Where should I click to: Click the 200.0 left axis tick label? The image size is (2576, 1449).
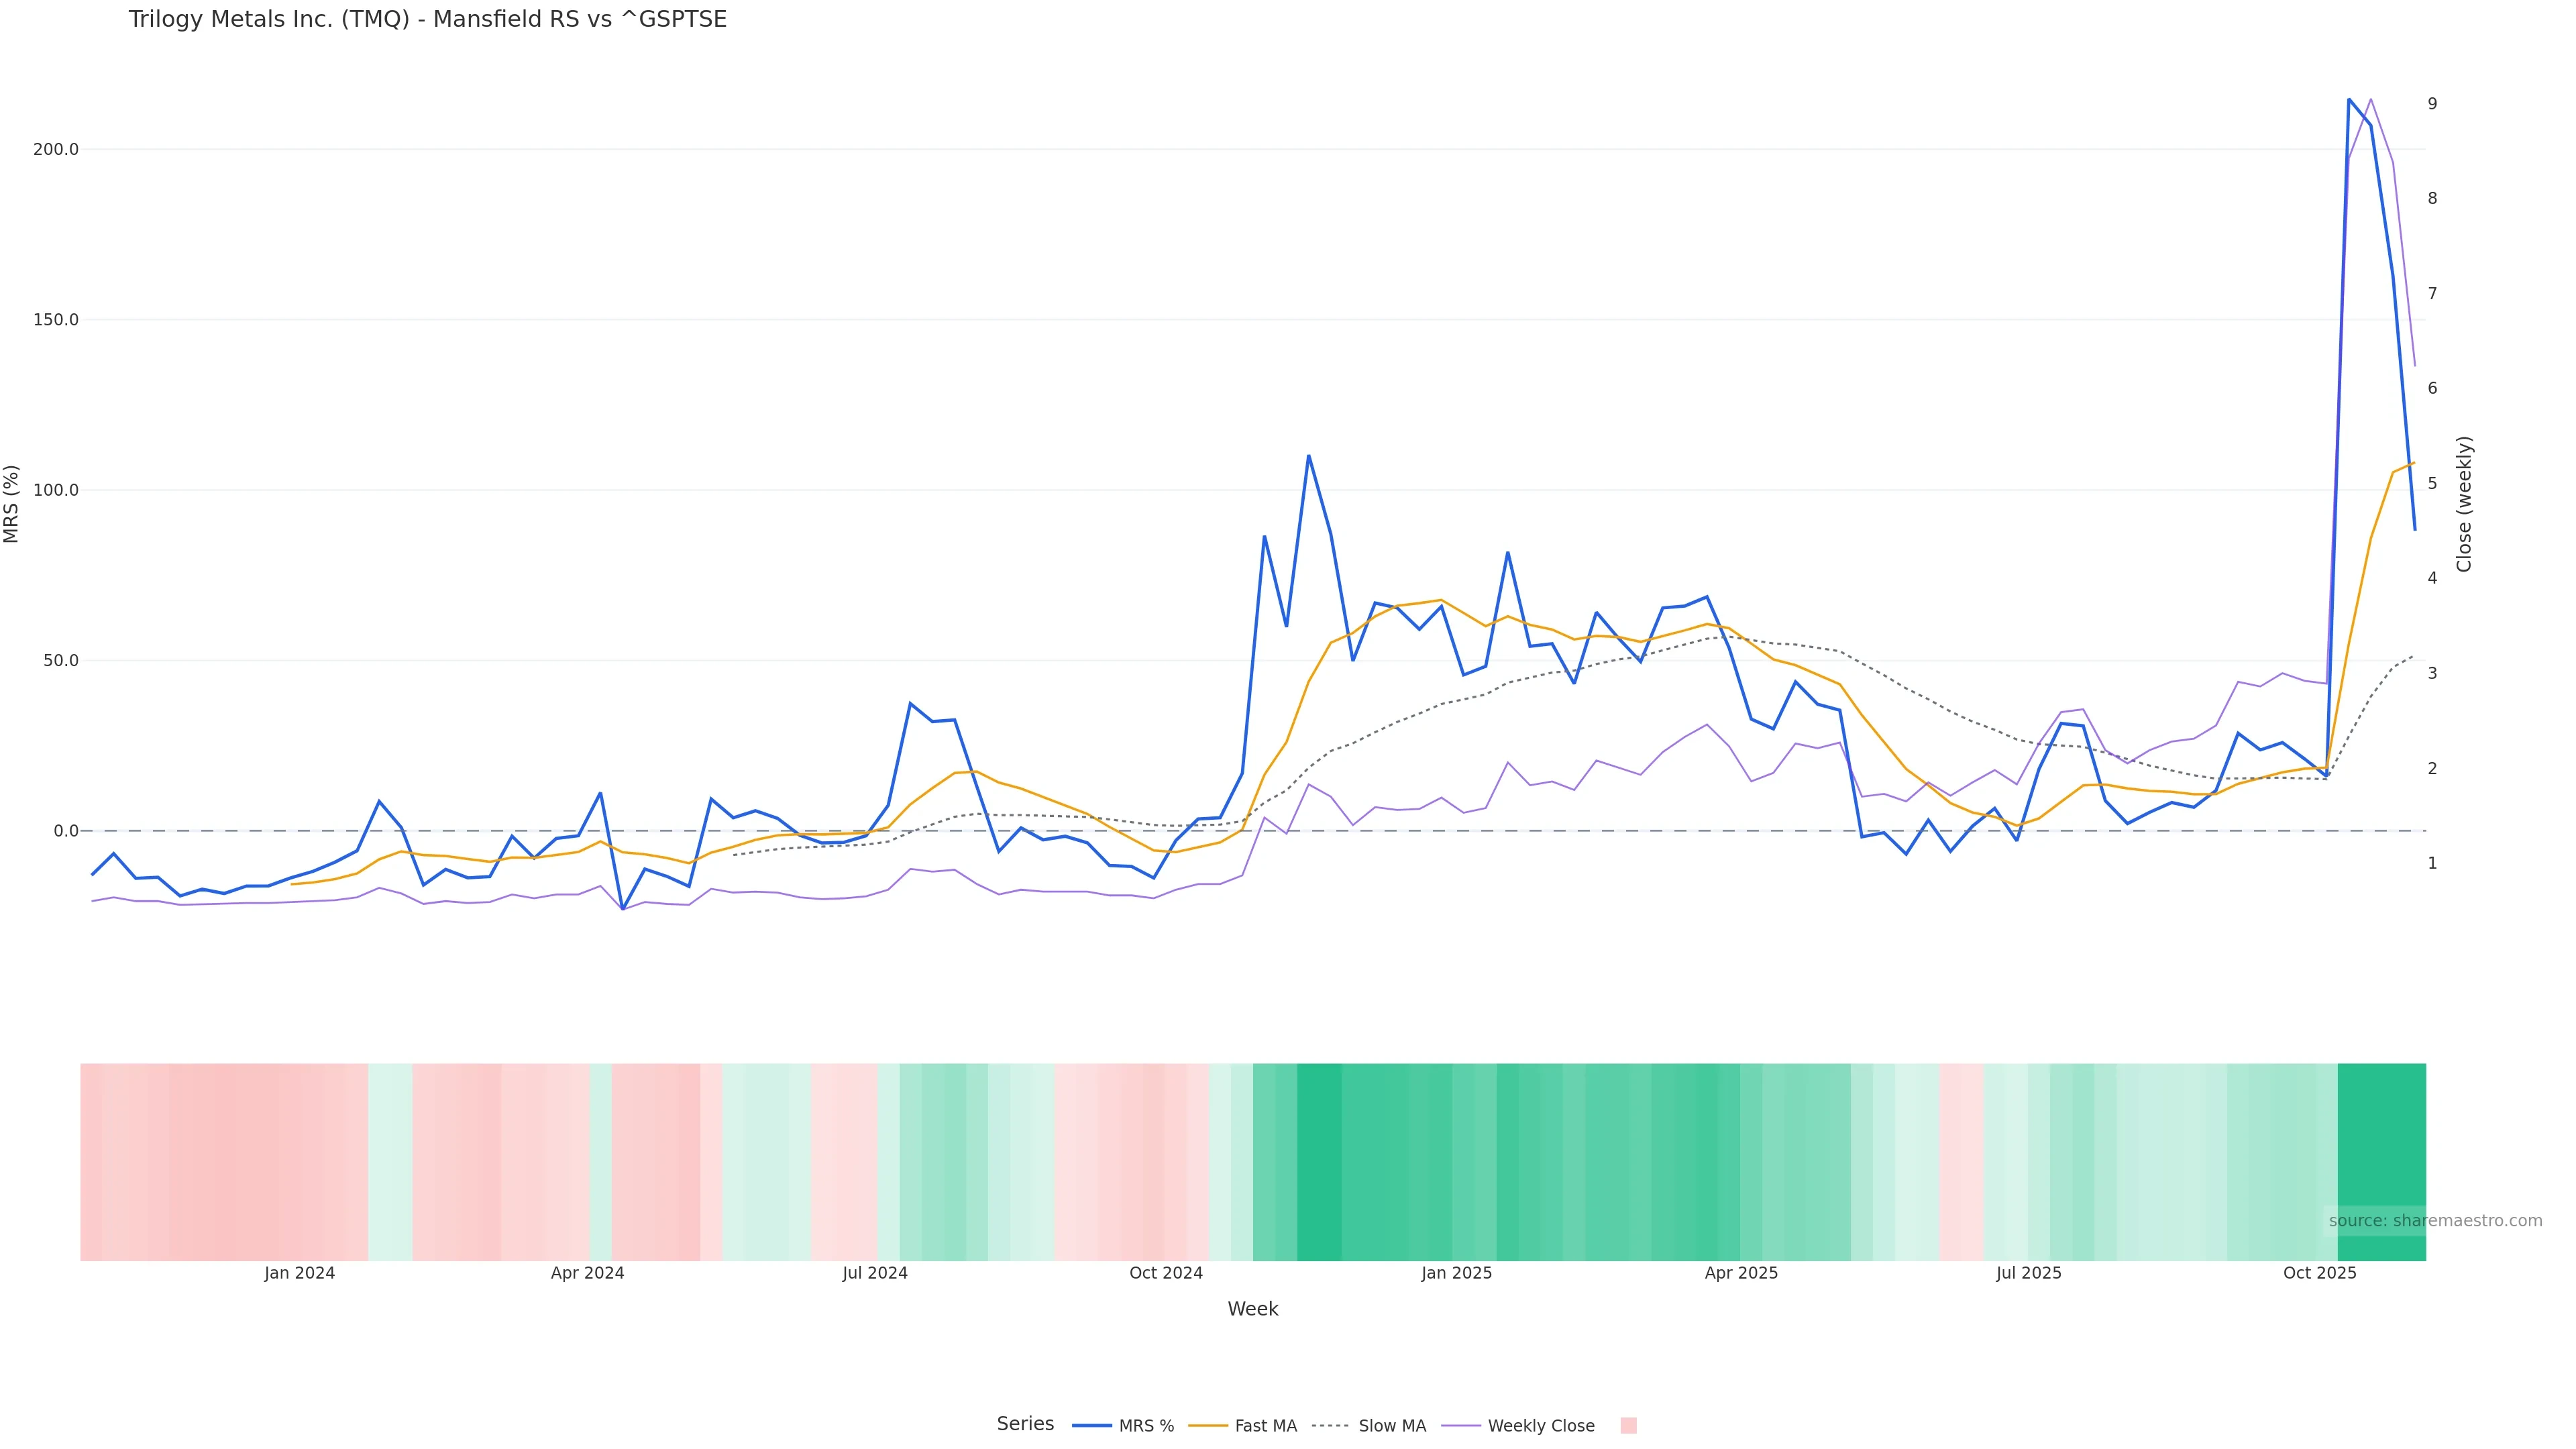[x=56, y=149]
